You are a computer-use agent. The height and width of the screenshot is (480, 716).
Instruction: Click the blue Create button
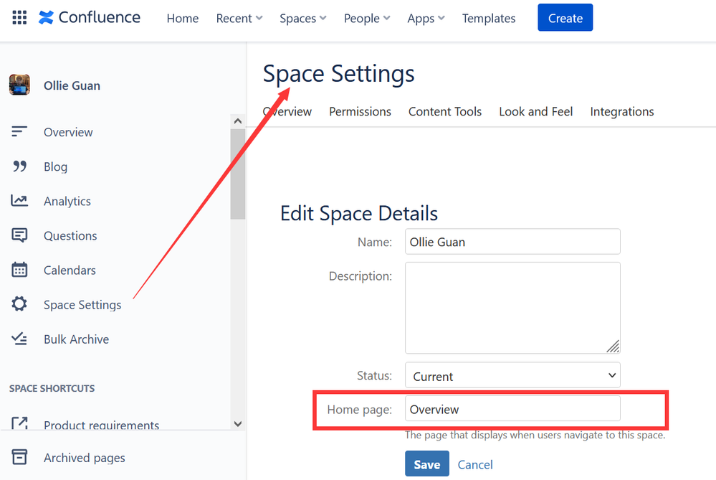point(565,17)
